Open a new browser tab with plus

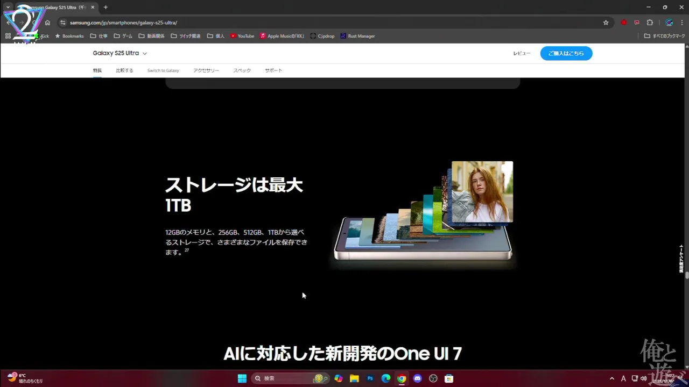coord(106,7)
